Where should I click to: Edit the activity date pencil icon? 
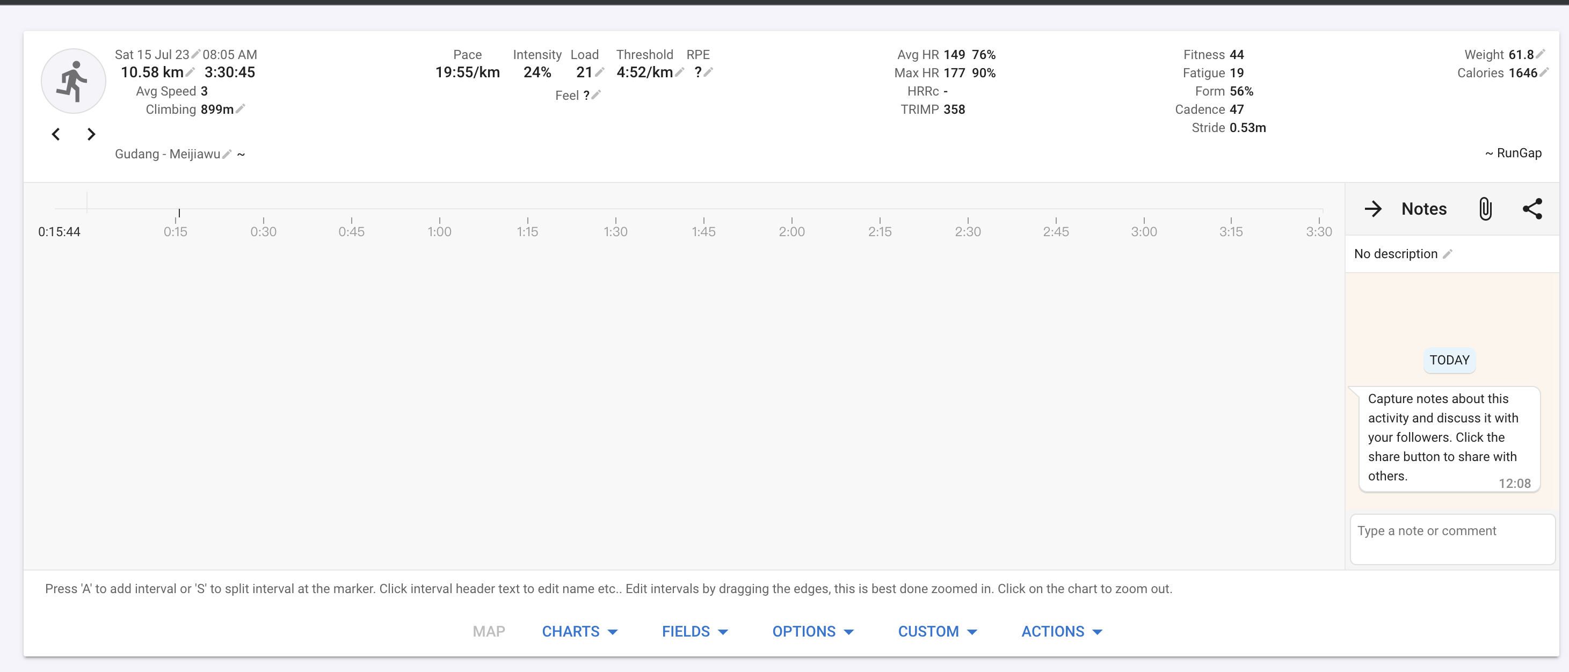point(196,54)
